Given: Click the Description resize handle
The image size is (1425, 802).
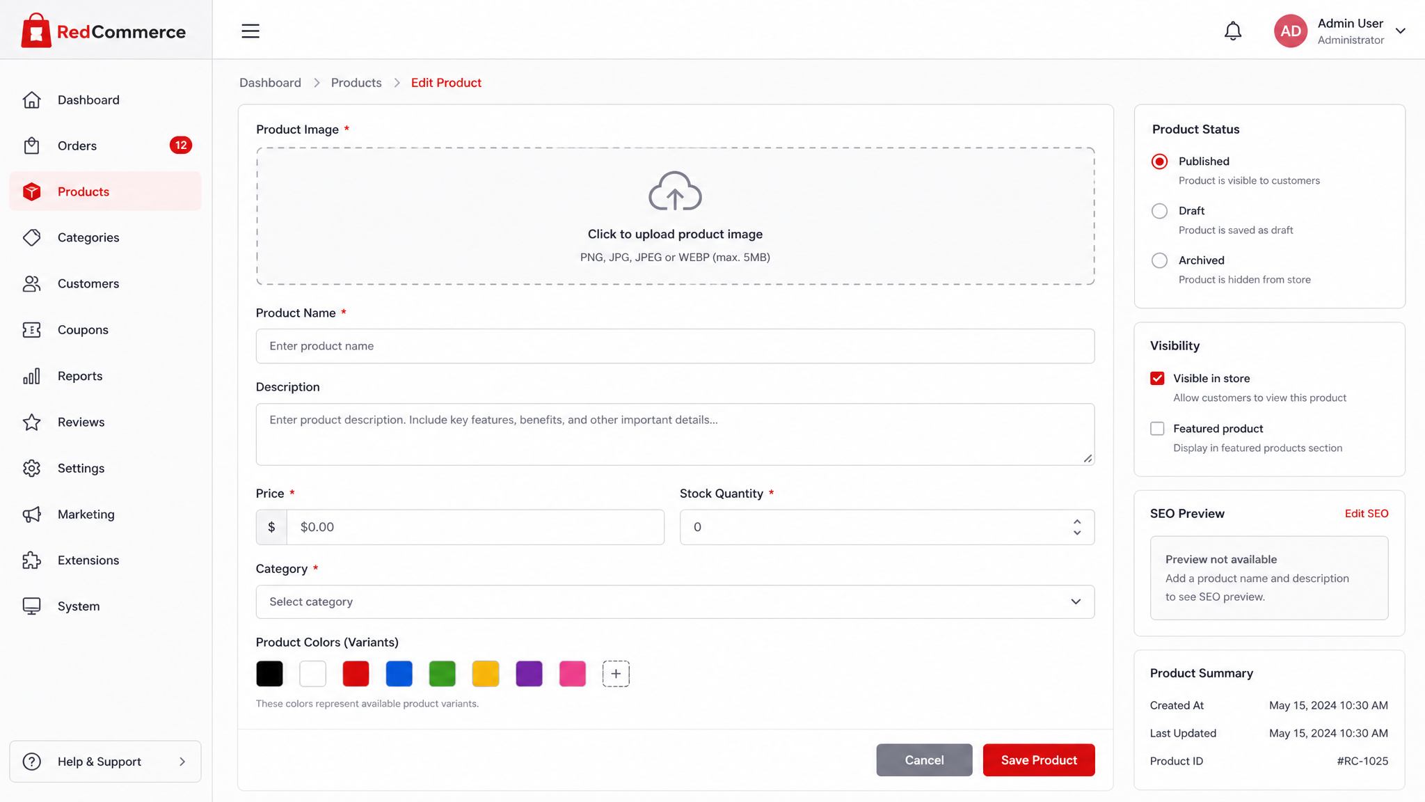Looking at the screenshot, I should click(1088, 458).
